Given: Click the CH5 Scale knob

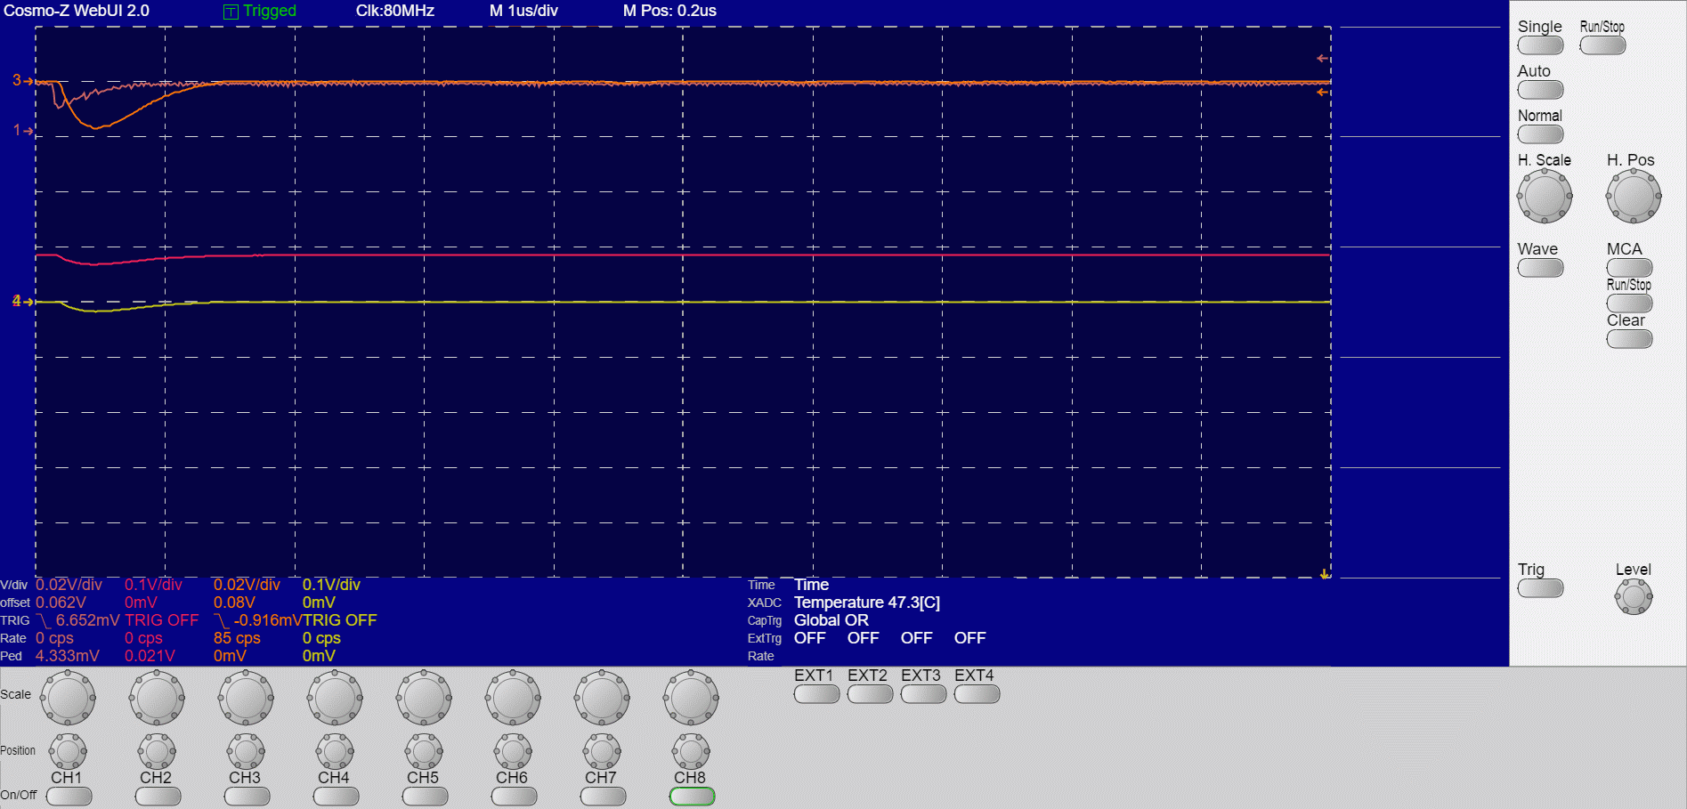Looking at the screenshot, I should (x=424, y=698).
